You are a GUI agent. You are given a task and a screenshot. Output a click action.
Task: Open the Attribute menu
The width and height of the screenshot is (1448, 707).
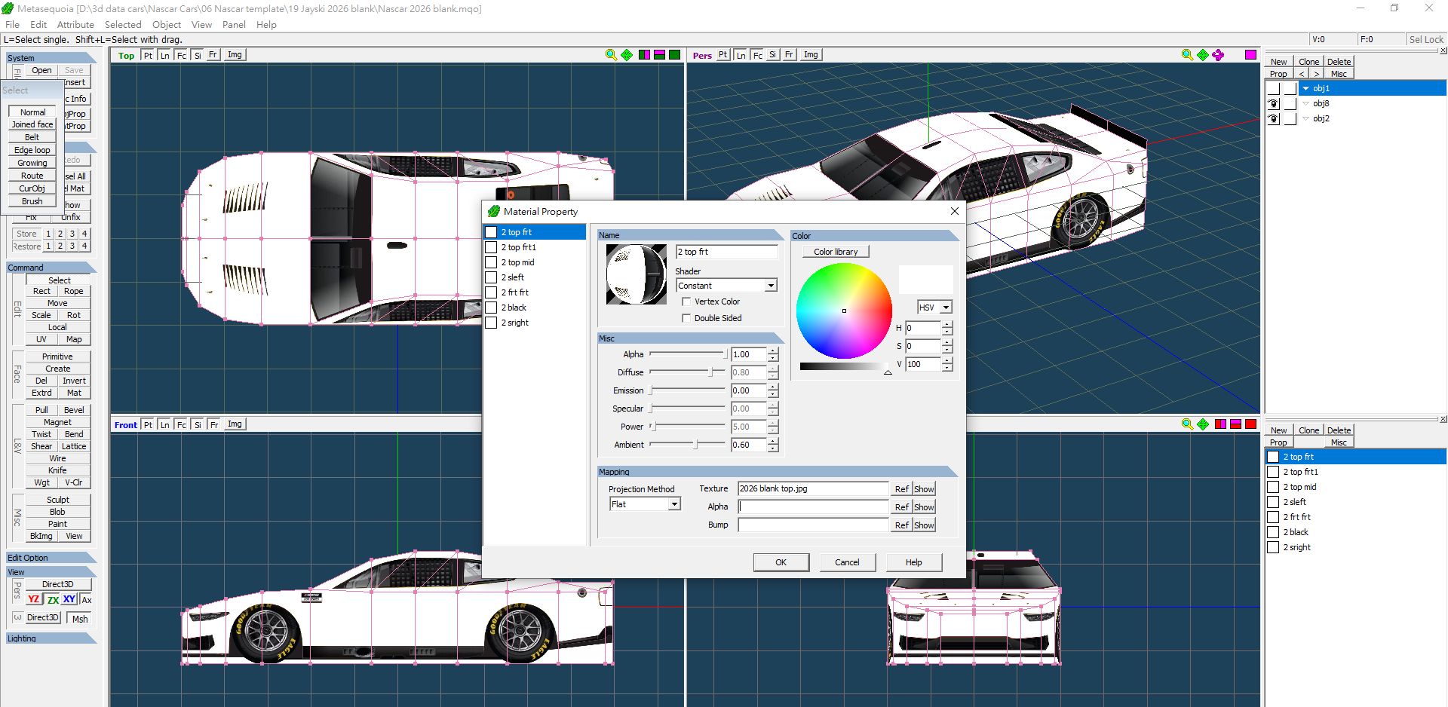click(75, 24)
